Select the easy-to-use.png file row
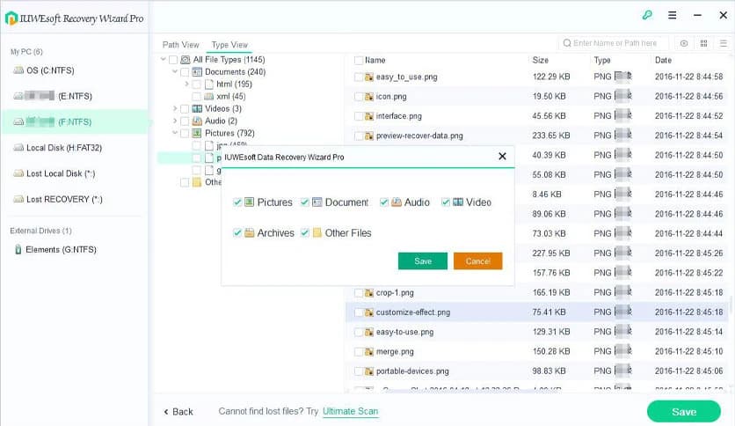The height and width of the screenshot is (426, 735). click(537, 332)
